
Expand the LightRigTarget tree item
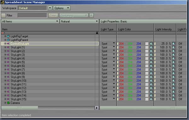pyautogui.click(x=5, y=36)
